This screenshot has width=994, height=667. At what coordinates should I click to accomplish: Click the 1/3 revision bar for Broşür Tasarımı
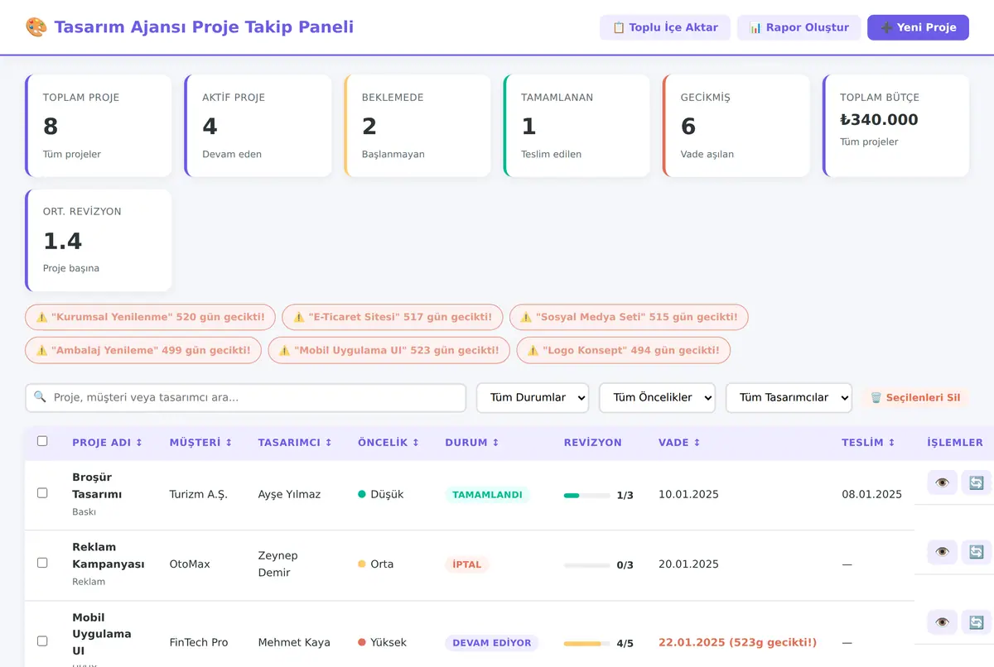click(587, 496)
